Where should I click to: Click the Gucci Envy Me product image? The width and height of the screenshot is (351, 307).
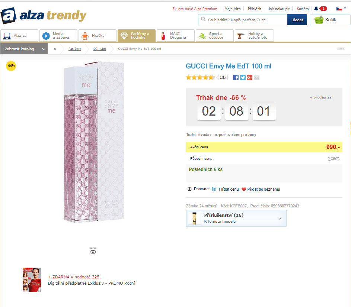click(x=94, y=143)
